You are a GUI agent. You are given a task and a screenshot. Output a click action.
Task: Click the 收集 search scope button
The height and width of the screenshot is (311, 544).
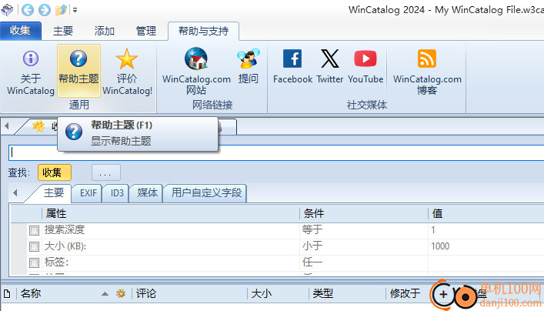(55, 172)
